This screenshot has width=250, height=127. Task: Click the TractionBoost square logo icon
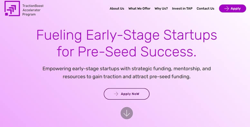(x=12, y=8)
